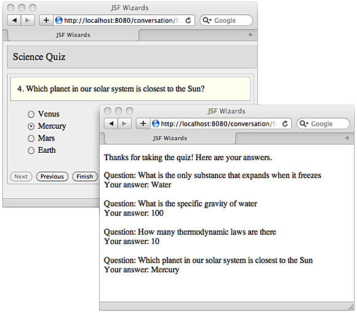
Task: Open new tab in answers window
Action: pos(347,138)
